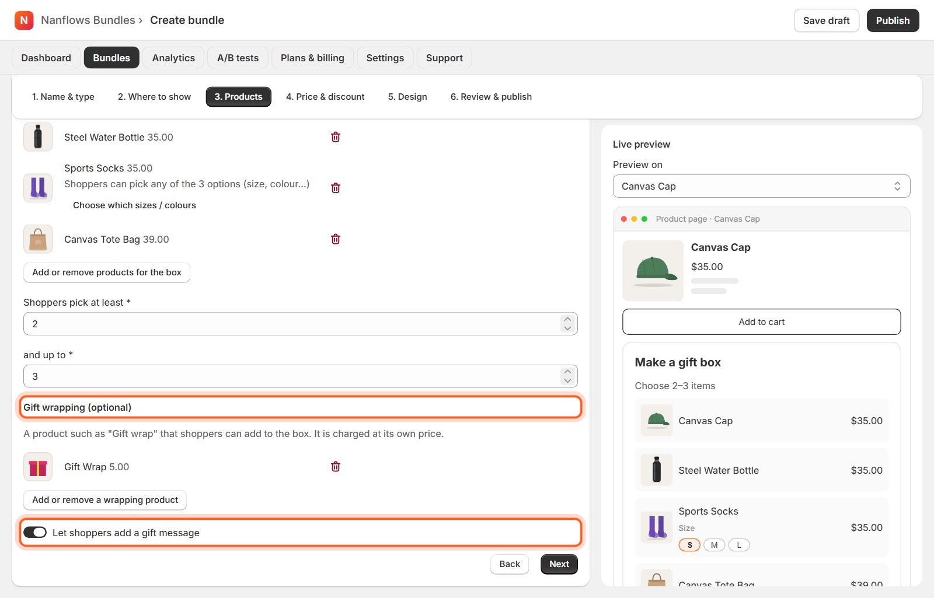Expand Choose which sizes / colours
Screen dimensions: 934x598
(134, 205)
